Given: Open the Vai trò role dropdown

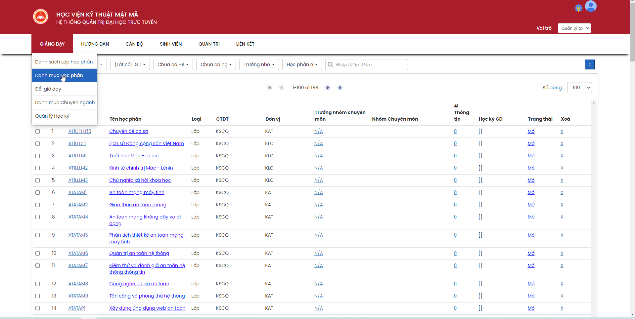Looking at the screenshot, I should coord(574,28).
